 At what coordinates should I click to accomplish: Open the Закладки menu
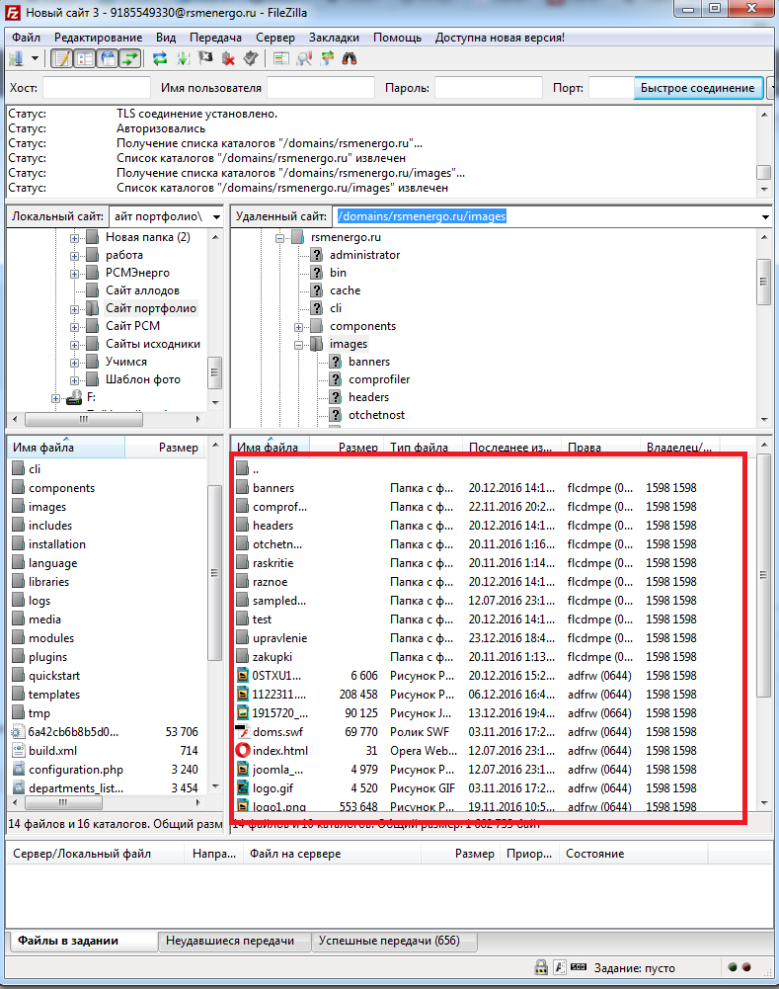[x=334, y=38]
